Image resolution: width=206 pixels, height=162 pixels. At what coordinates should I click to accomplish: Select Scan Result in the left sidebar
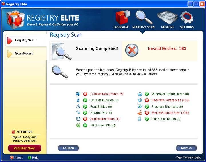point(26,54)
